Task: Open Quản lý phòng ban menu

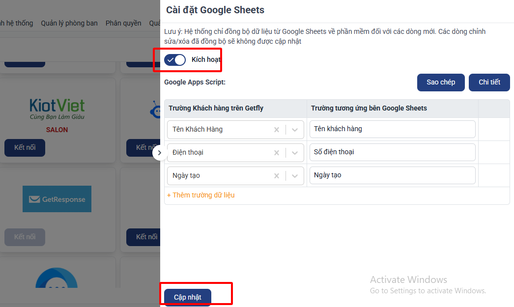Action: pyautogui.click(x=69, y=23)
